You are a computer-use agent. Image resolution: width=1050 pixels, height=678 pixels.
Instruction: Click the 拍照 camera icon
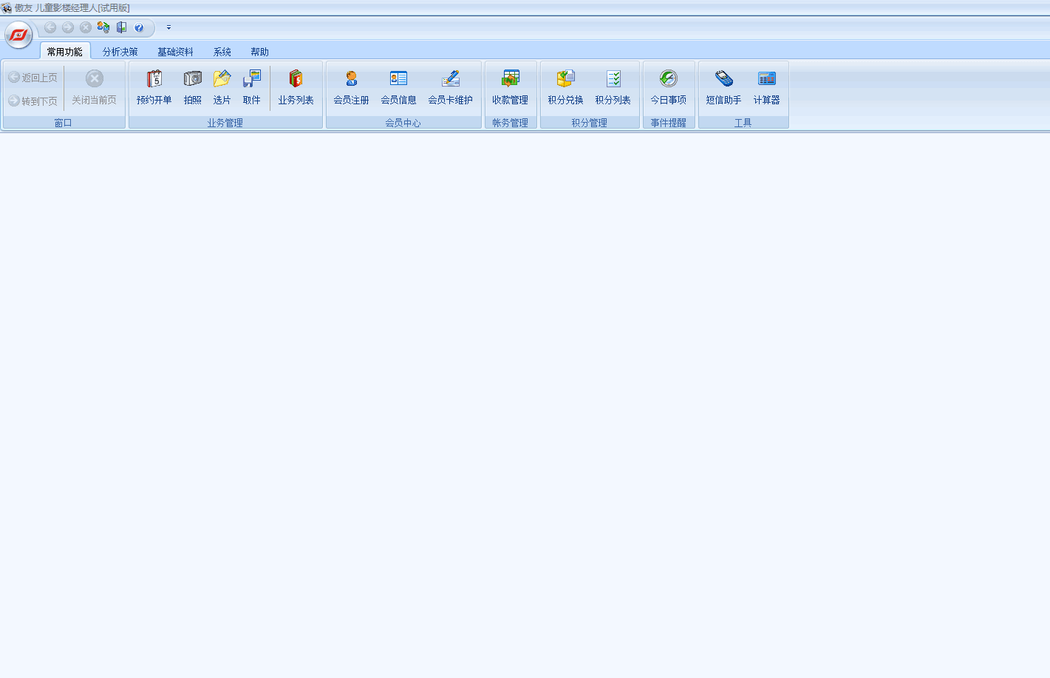(x=192, y=87)
